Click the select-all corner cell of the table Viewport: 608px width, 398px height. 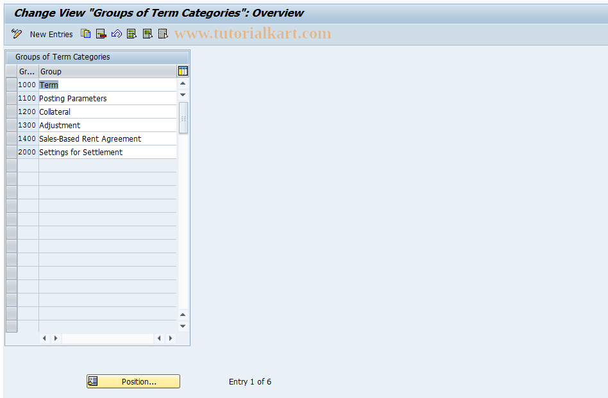(x=12, y=71)
